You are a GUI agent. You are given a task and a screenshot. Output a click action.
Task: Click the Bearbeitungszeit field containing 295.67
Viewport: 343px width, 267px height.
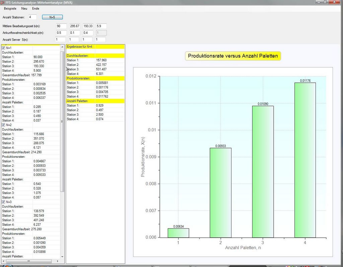pyautogui.click(x=75, y=26)
